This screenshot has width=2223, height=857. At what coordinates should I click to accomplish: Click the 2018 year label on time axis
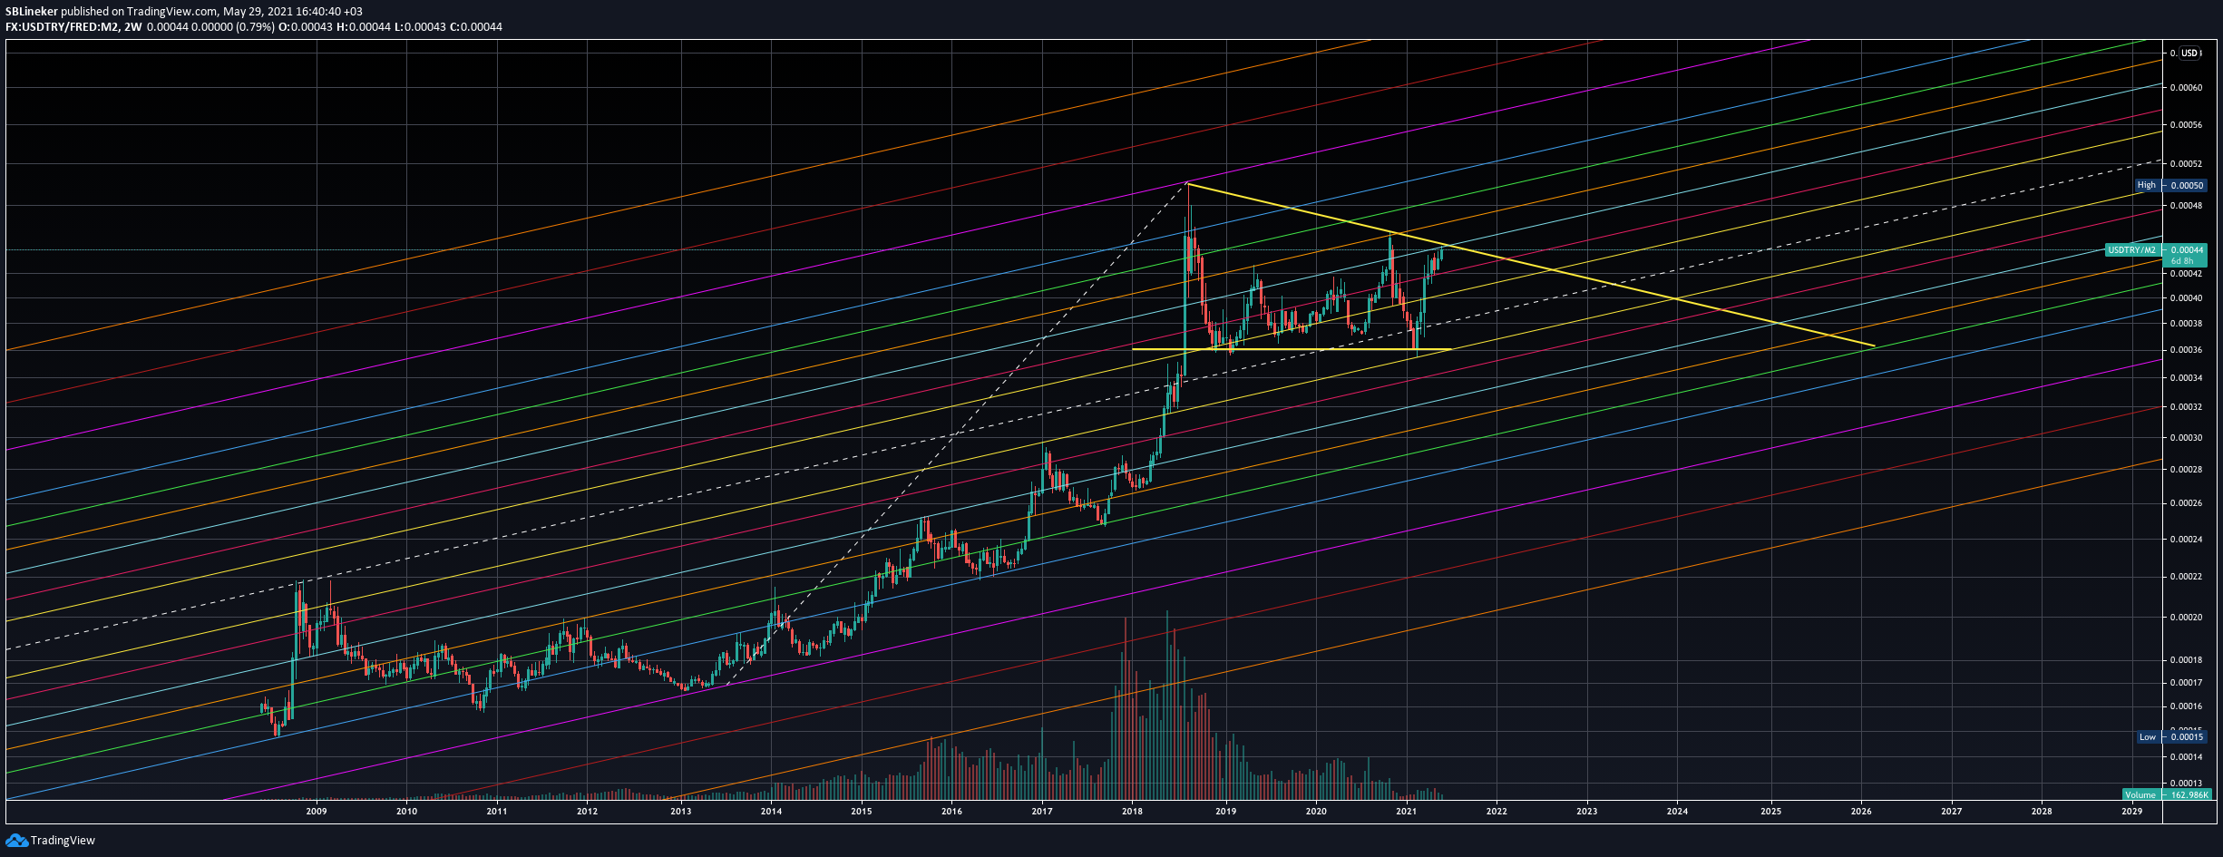pyautogui.click(x=1132, y=812)
